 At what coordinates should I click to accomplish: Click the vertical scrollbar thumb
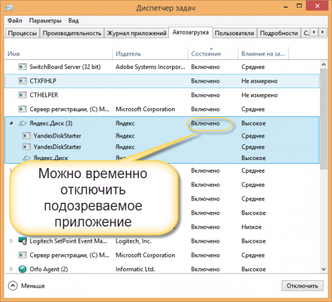pos(324,119)
